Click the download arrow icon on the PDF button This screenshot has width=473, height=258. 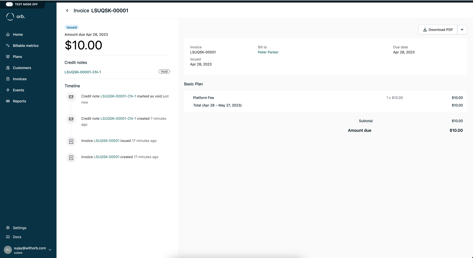coord(425,30)
